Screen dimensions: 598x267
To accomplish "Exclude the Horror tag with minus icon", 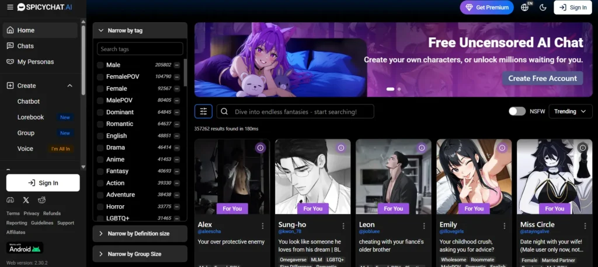I will click(177, 207).
